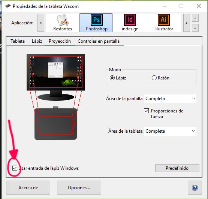Open help with the blue question mark icon
Image resolution: width=208 pixels, height=199 pixels.
coord(195,188)
